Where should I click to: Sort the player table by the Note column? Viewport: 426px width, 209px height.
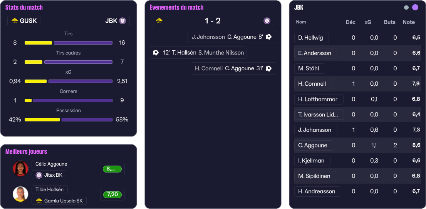tap(409, 22)
